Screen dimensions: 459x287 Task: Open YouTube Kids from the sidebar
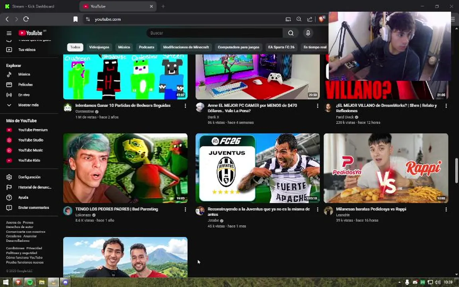pos(29,161)
